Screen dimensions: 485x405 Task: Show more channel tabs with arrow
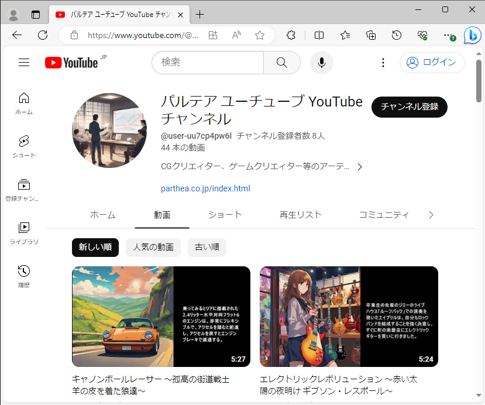tap(431, 215)
